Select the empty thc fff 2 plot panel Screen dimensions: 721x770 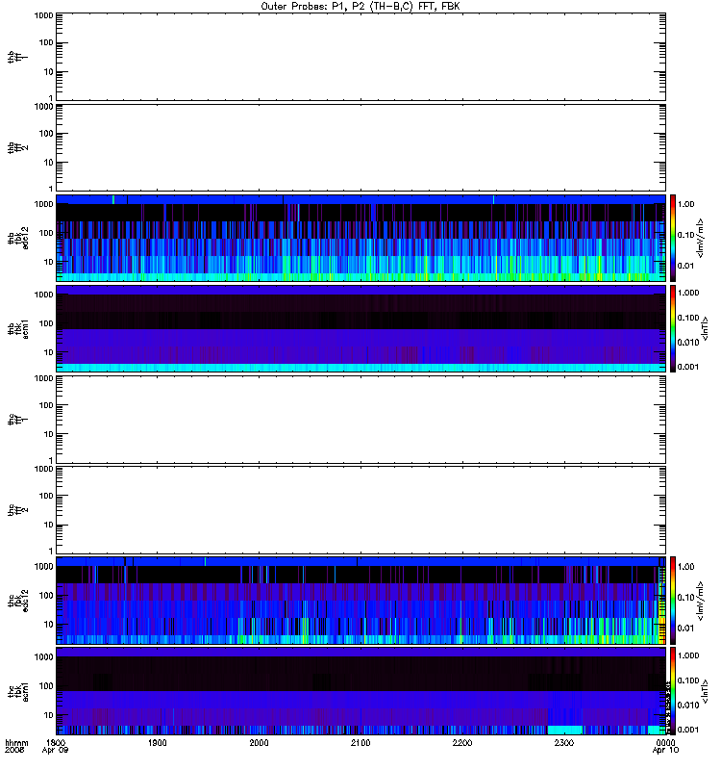click(x=361, y=510)
